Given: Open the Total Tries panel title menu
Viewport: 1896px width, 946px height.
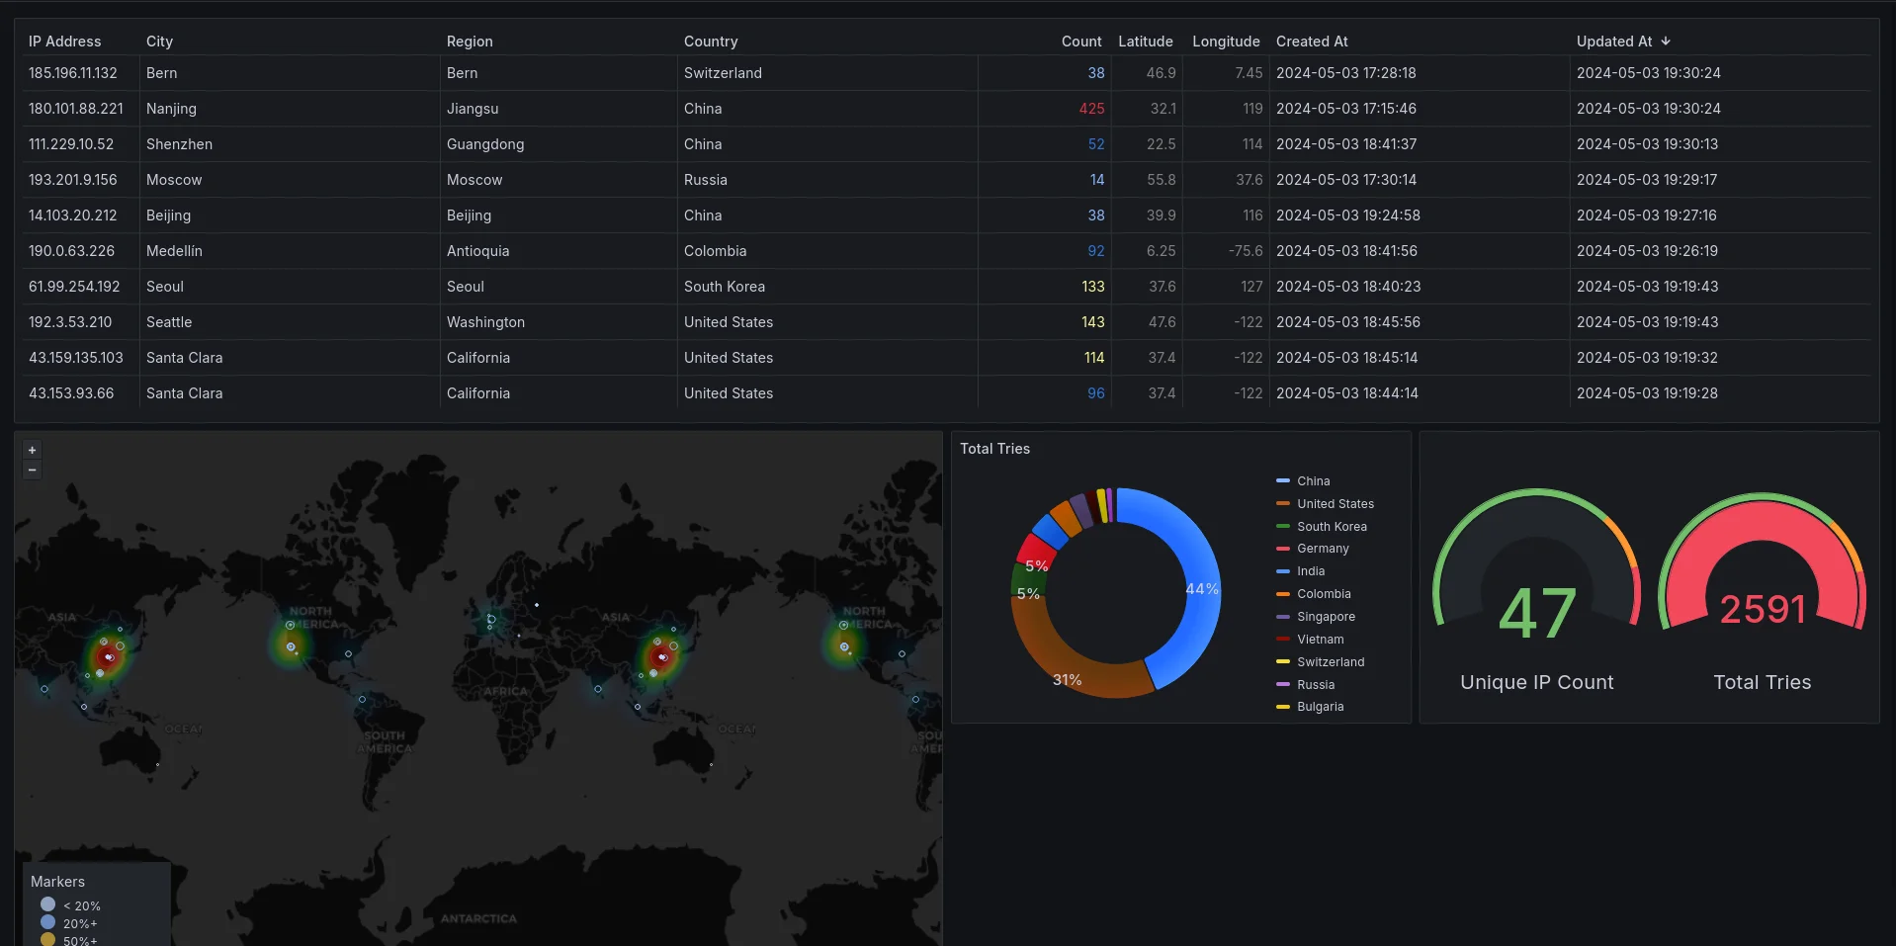Looking at the screenshot, I should point(994,449).
